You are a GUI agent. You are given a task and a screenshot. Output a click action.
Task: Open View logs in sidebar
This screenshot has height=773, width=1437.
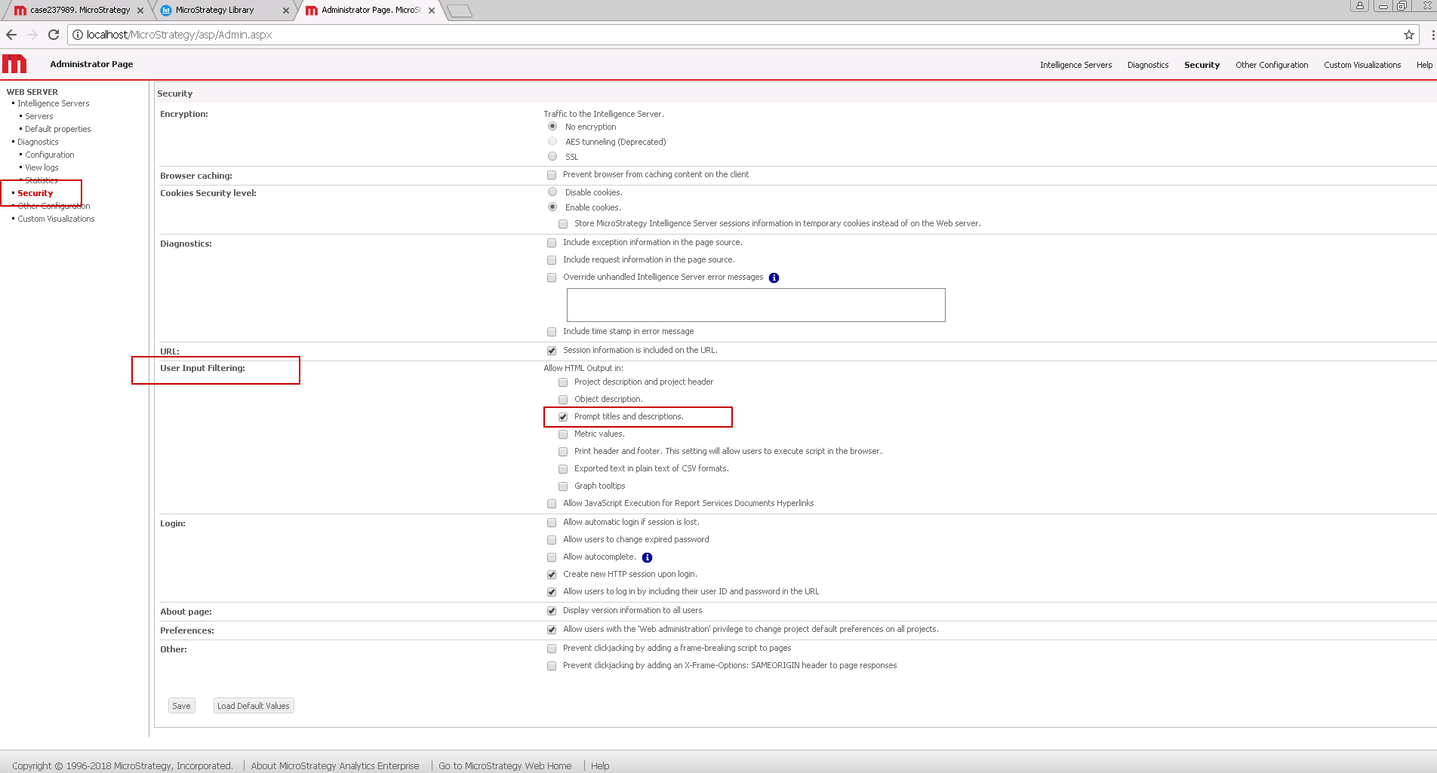pos(42,167)
